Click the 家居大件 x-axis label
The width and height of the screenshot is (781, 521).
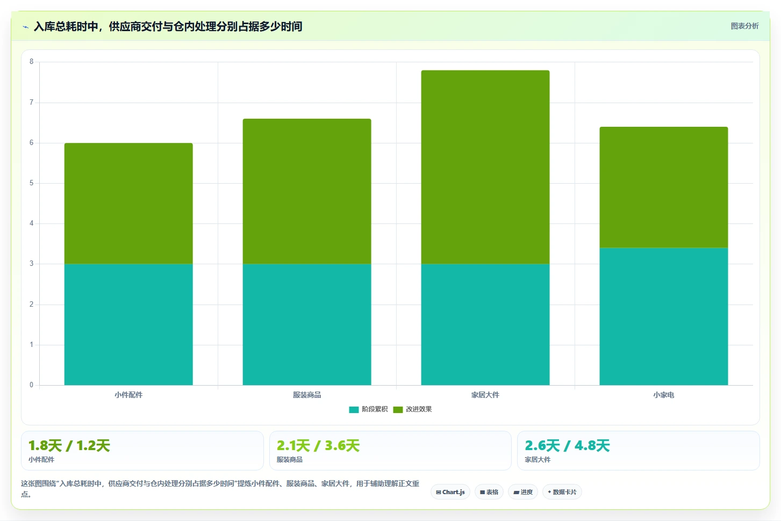pyautogui.click(x=485, y=395)
